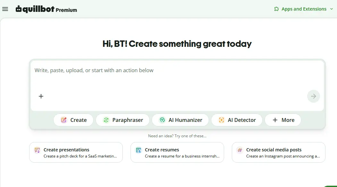The image size is (337, 187).
Task: Open the AI Humanizer tool
Action: pyautogui.click(x=180, y=120)
